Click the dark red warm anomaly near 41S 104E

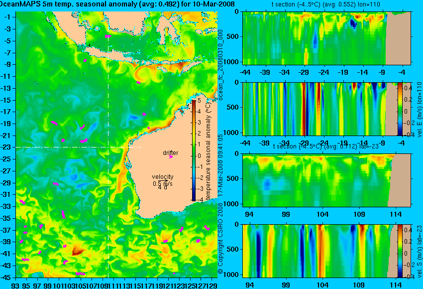click(x=78, y=250)
